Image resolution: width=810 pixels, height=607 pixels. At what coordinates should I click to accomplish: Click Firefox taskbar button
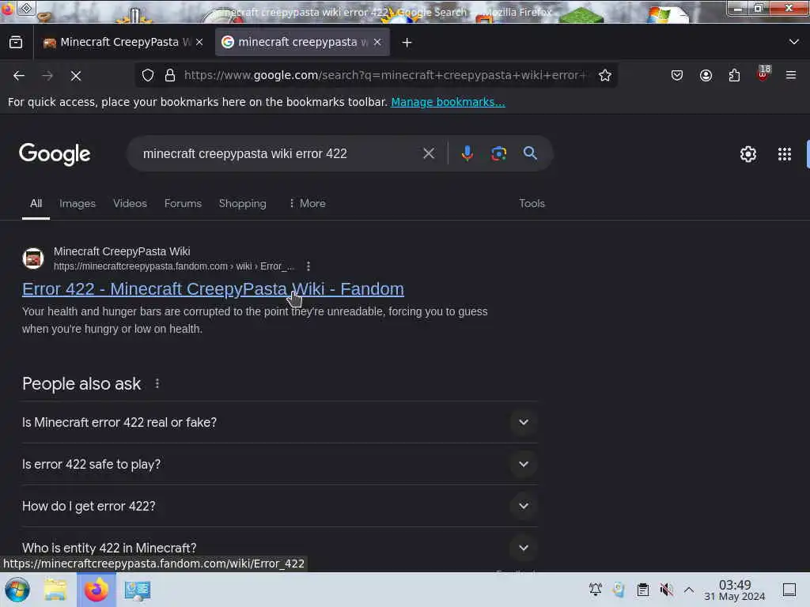tap(96, 590)
